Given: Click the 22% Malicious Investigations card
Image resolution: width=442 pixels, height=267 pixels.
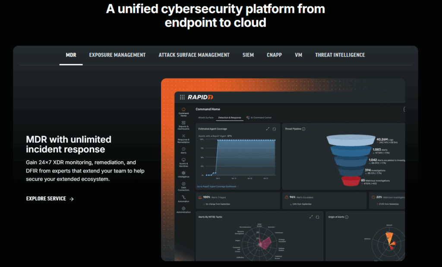Looking at the screenshot, I should point(387,201).
